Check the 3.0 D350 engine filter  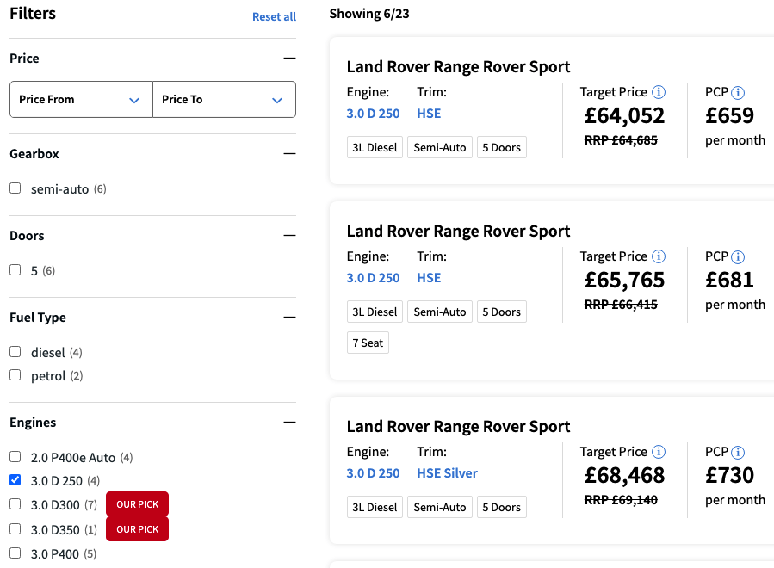coord(15,529)
